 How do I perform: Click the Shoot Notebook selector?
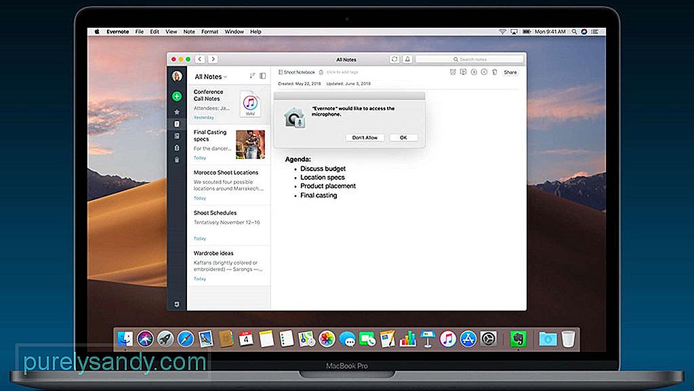tap(297, 72)
